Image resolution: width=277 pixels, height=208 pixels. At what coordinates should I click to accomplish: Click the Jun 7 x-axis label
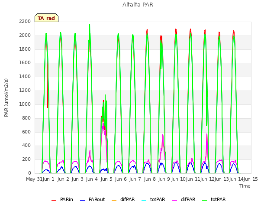pyautogui.click(x=135, y=179)
